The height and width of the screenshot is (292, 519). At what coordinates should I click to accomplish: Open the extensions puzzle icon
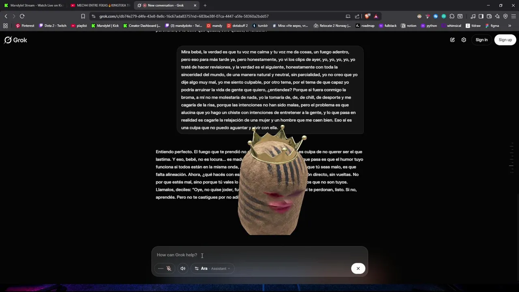452,16
